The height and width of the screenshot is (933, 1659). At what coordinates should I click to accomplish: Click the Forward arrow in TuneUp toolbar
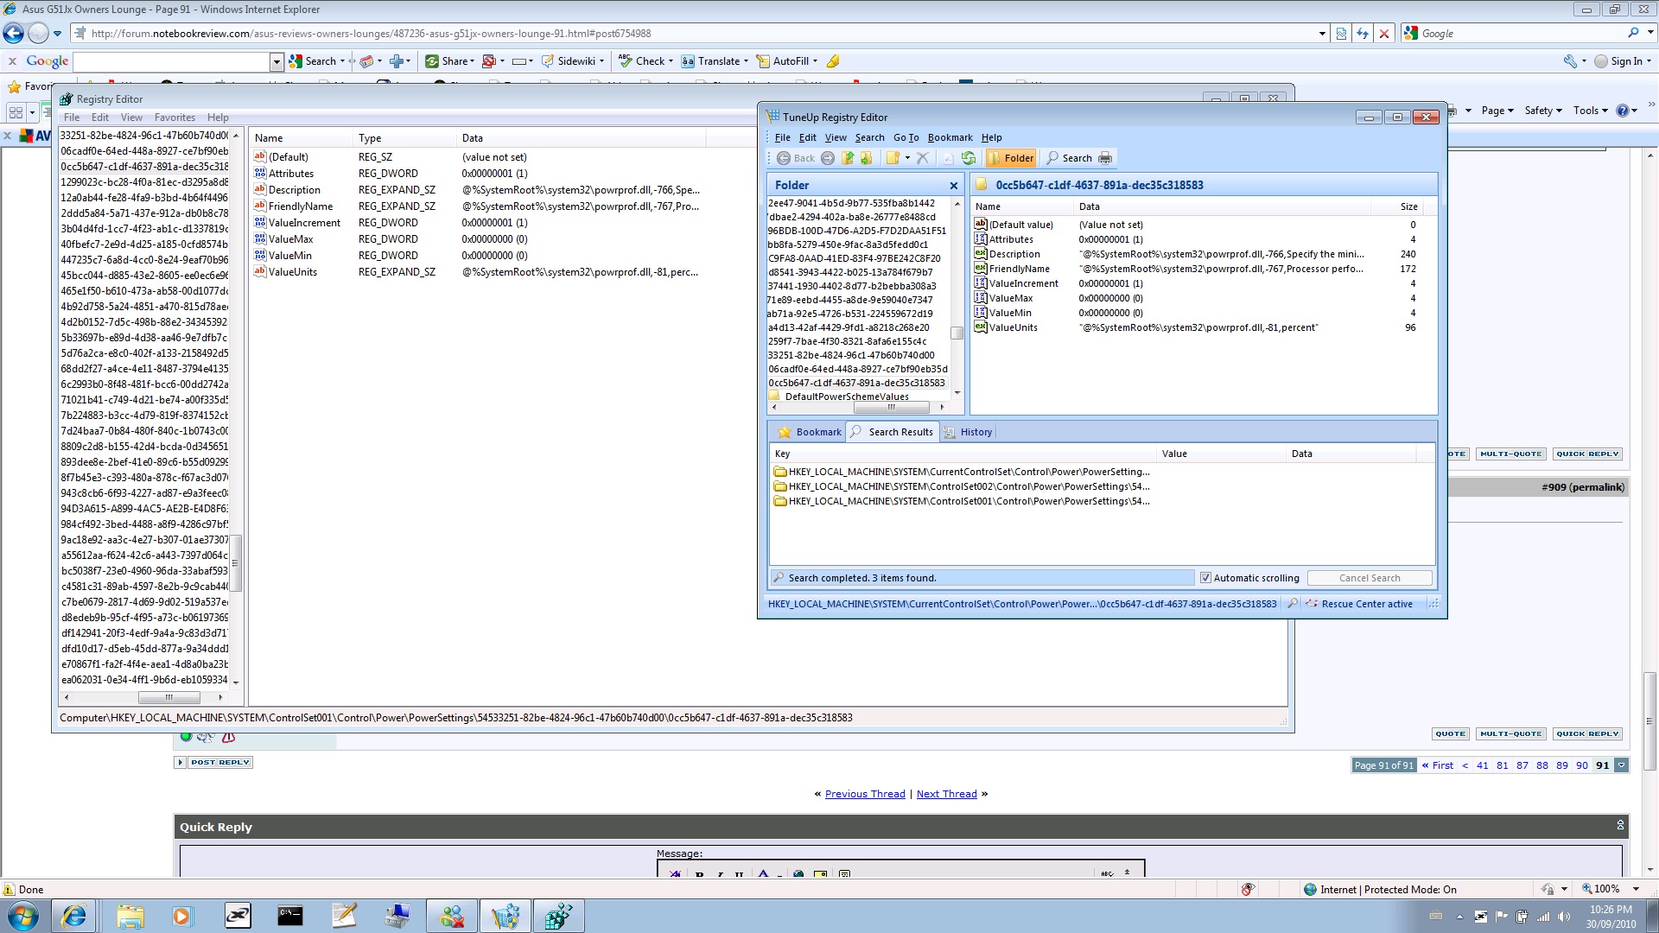(828, 158)
